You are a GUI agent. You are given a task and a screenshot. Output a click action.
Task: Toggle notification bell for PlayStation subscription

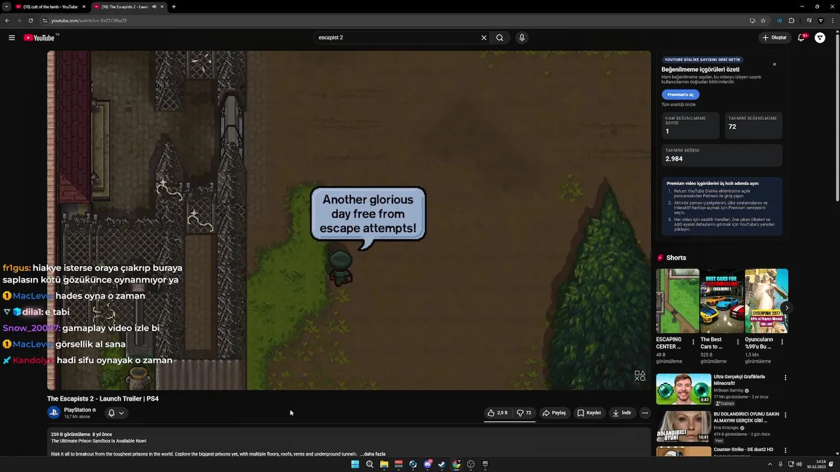pyautogui.click(x=115, y=413)
